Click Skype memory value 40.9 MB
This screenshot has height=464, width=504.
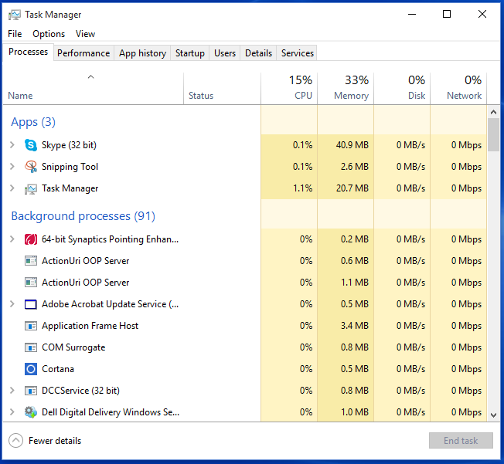(352, 145)
